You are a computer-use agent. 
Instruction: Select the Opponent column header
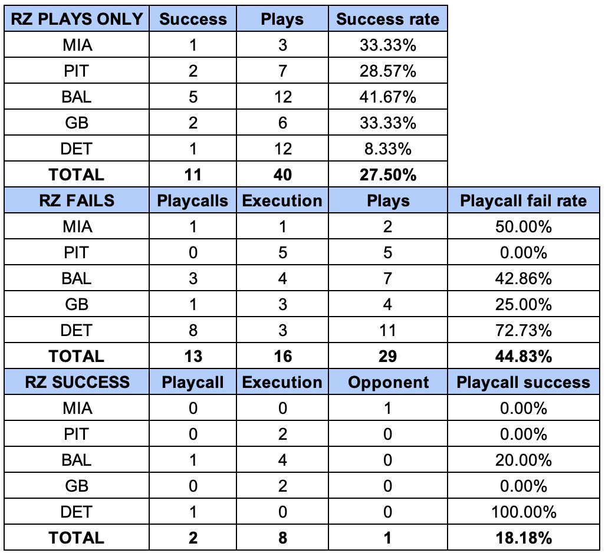click(388, 382)
